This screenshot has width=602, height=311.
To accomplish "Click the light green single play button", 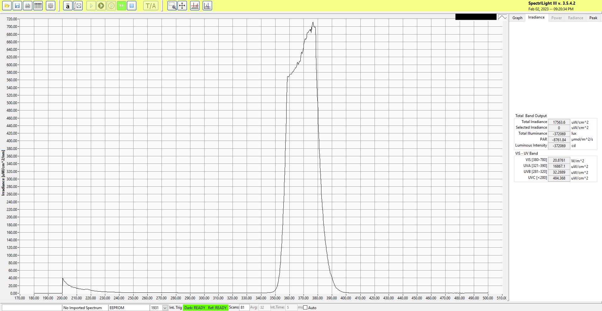I will (91, 6).
